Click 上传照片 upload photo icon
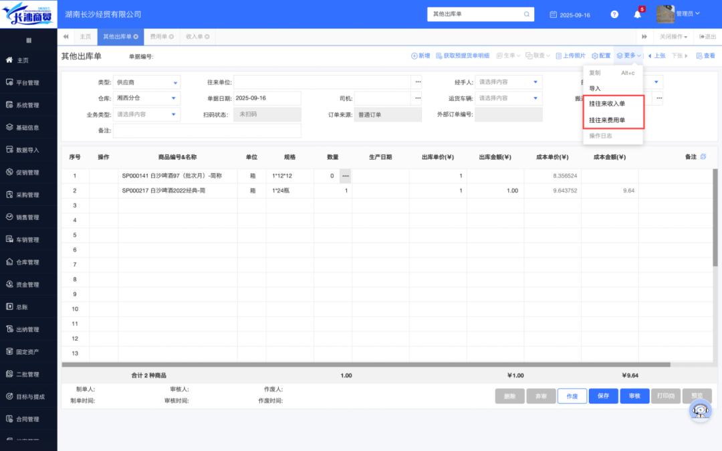Screen dimensions: 722x451 pos(570,56)
